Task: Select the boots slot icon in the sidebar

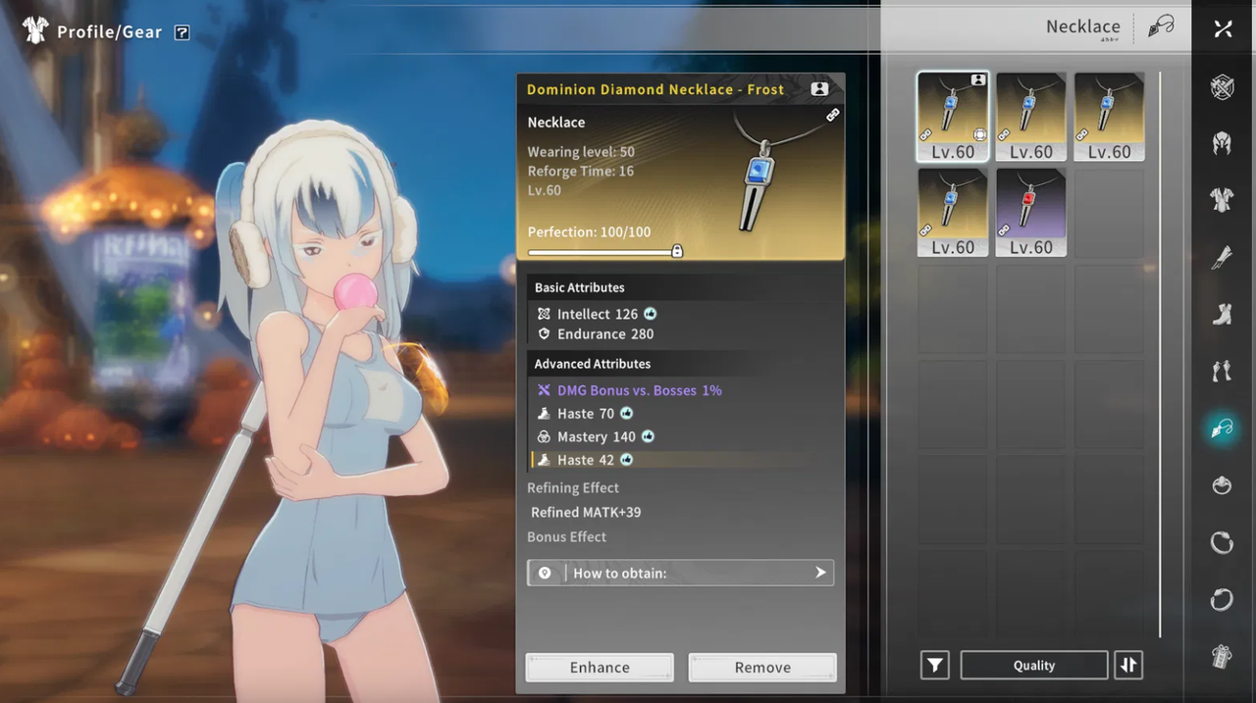Action: pos(1222,315)
